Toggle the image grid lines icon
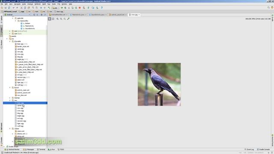Screen dimensions: 274x154 click(x=53, y=19)
